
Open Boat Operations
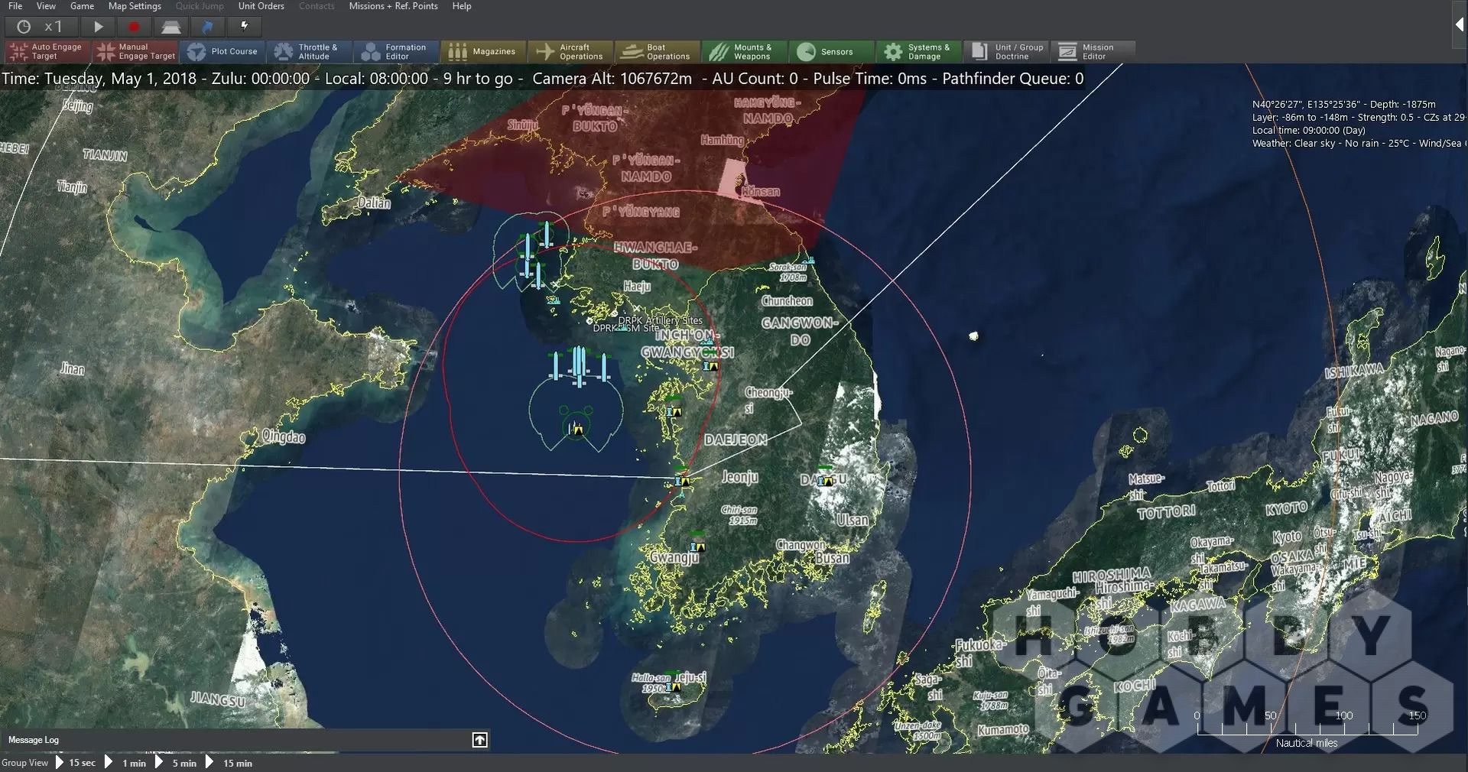(x=658, y=51)
